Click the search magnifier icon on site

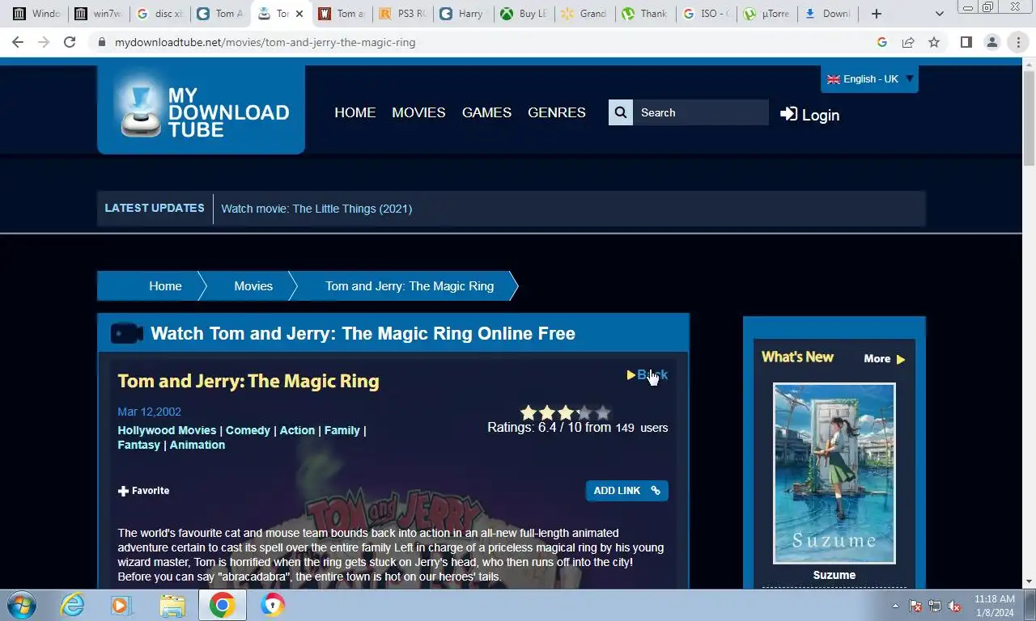[x=621, y=112]
